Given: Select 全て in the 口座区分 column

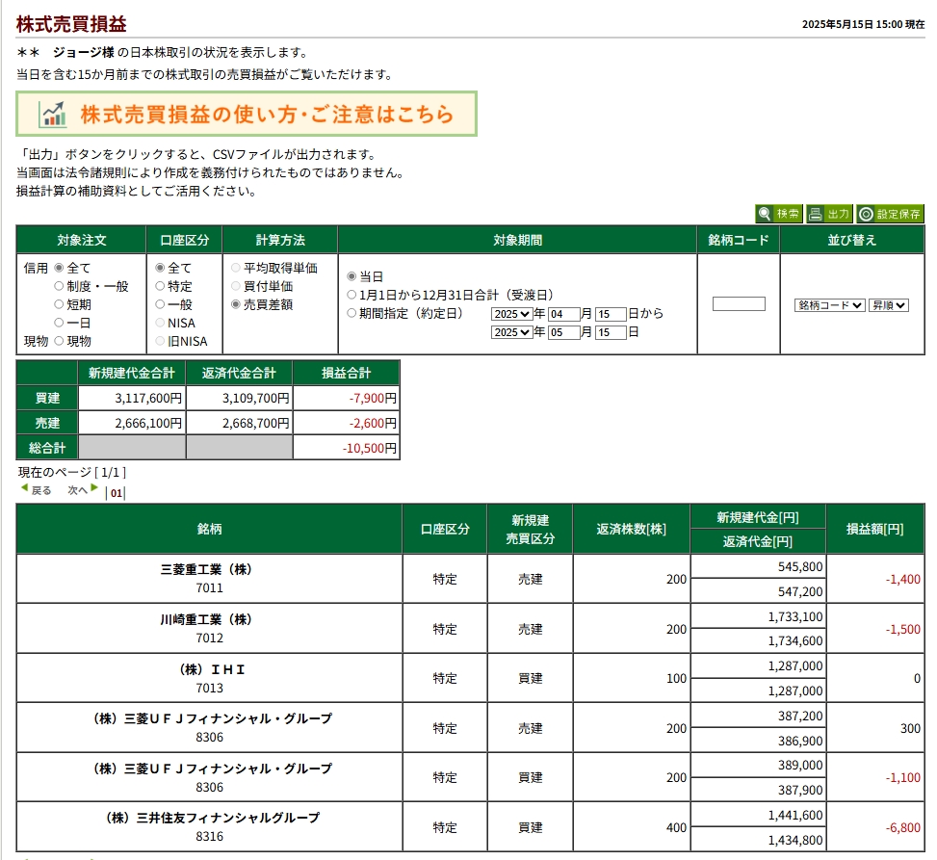Looking at the screenshot, I should 160,268.
